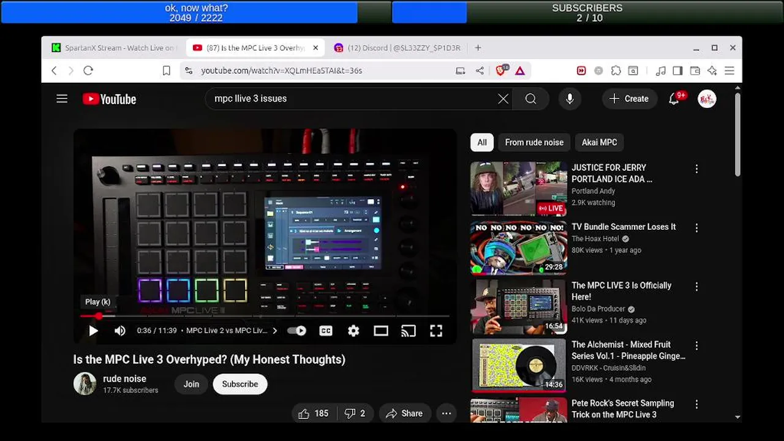Open more actions three-dot menu under video
The width and height of the screenshot is (784, 441).
coord(447,413)
